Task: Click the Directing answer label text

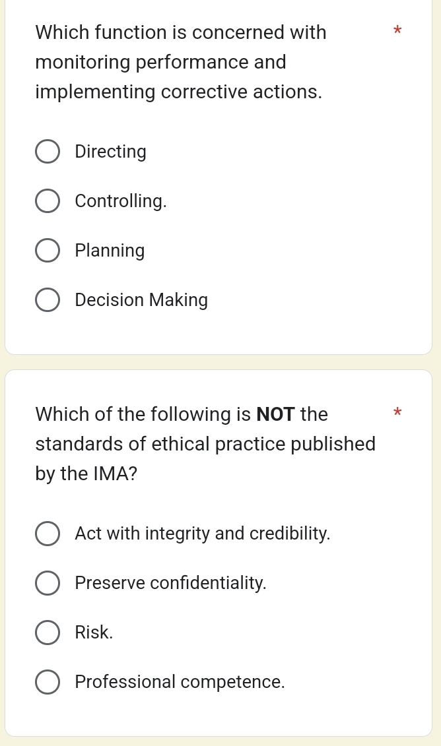Action: (x=110, y=151)
